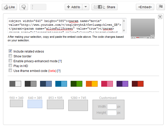Close the embed options panel

[x=160, y=17]
